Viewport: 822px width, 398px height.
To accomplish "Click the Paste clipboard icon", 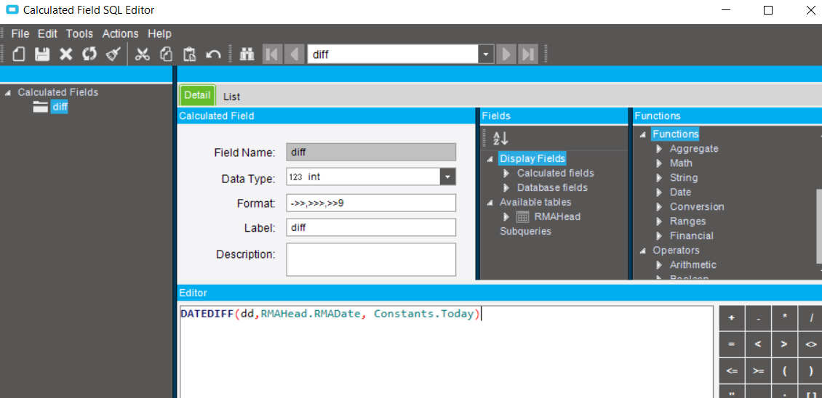I will 189,54.
